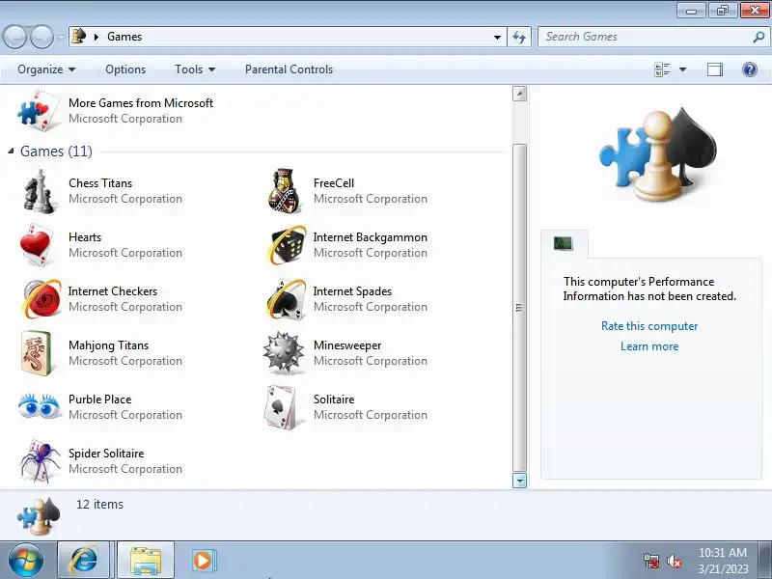Click the Internet Backgammon dice icon
Screen dimensions: 772x579
tap(287, 245)
